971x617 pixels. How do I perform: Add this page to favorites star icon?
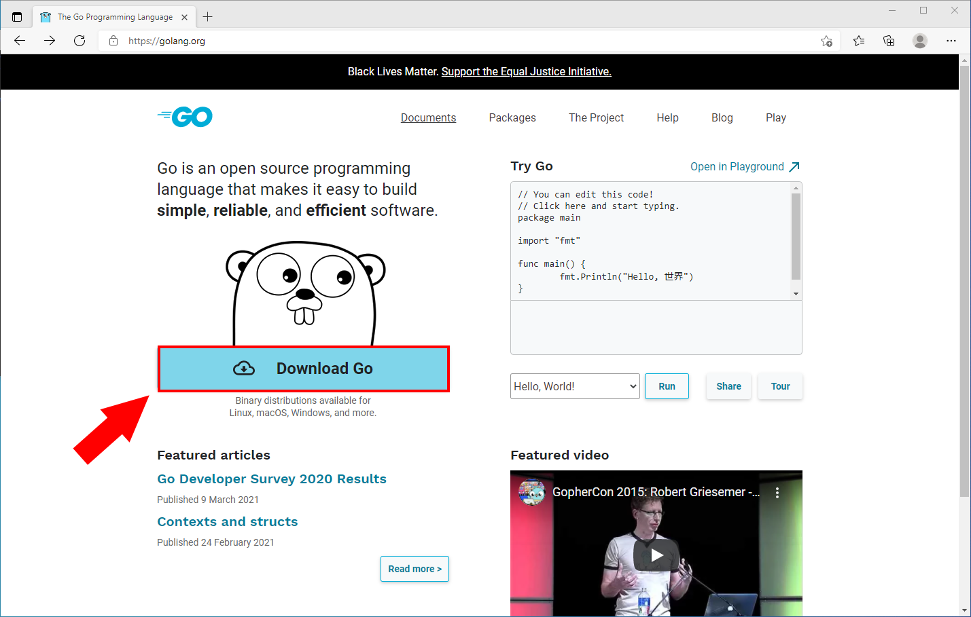pos(826,41)
